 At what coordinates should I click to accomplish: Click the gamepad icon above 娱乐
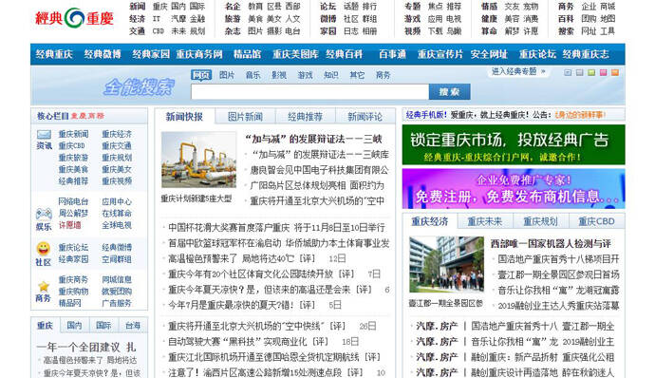coord(44,214)
